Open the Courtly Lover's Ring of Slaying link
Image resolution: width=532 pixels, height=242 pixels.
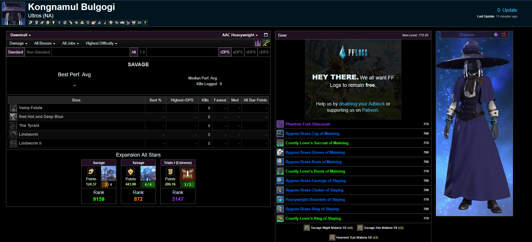coord(313,218)
